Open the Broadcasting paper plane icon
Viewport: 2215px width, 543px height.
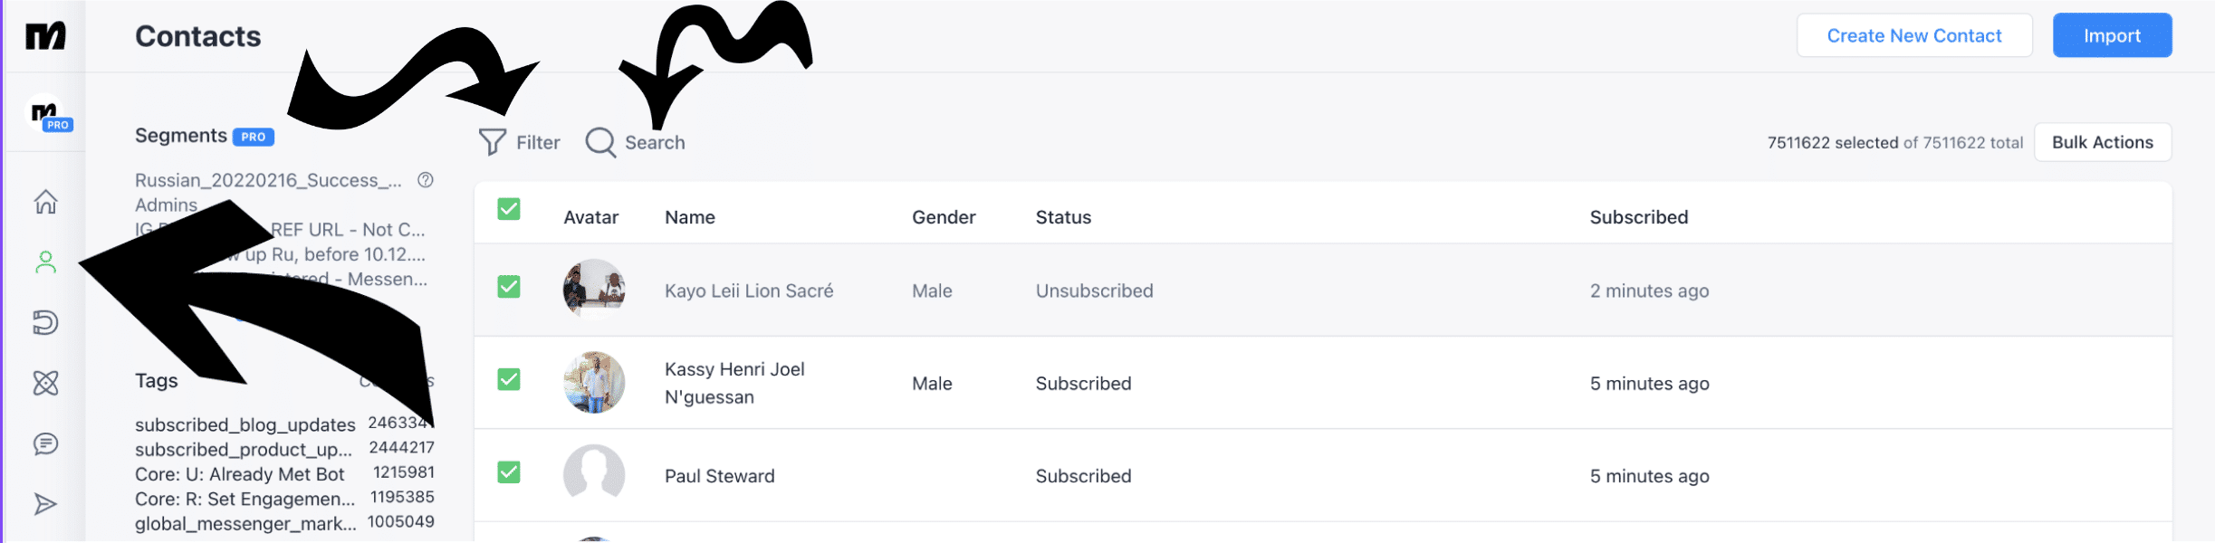45,504
